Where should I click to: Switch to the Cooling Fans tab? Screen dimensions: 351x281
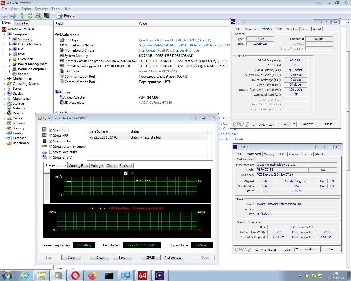pos(78,166)
